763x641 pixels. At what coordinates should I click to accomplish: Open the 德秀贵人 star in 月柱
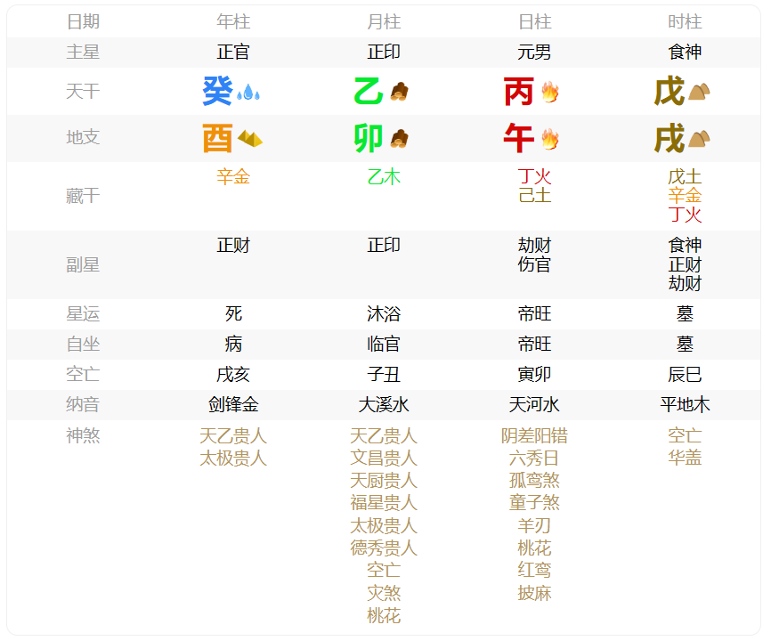point(384,548)
